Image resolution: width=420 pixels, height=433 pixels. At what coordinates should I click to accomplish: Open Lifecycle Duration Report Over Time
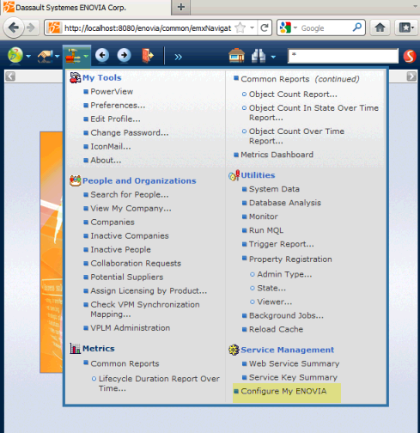click(x=159, y=383)
